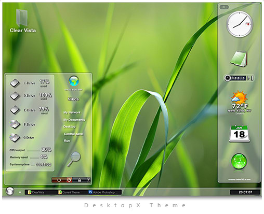Screen dimensions: 264x214
Task: Click the sunny weather icon
Action: (x=239, y=97)
